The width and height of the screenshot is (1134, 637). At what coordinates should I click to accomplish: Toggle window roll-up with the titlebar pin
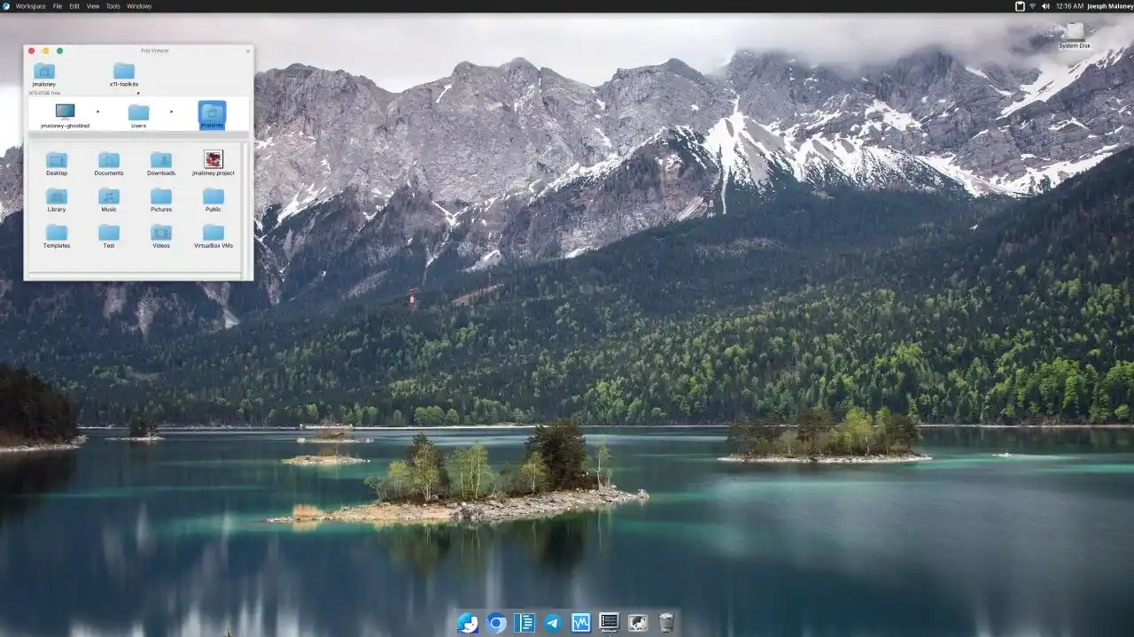(x=247, y=51)
